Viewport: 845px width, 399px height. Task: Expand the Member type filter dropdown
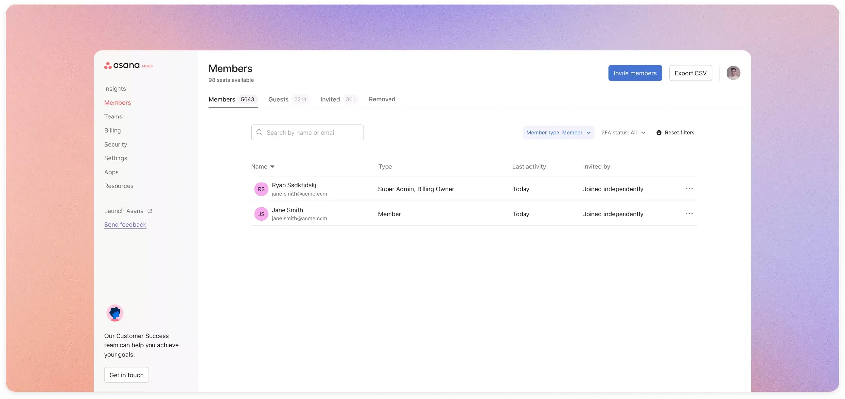coord(558,132)
